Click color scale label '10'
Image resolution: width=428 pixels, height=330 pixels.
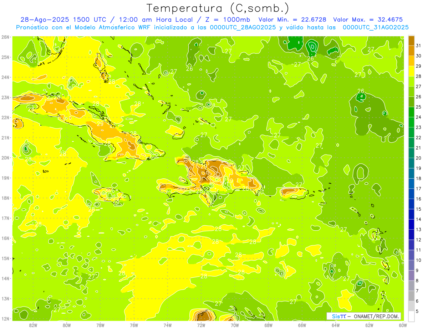tap(418, 260)
